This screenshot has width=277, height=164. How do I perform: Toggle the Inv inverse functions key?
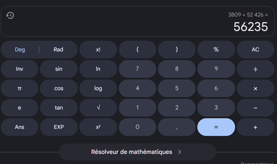coord(19,69)
